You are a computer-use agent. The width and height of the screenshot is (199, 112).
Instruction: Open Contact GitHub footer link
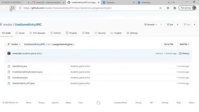(121, 103)
